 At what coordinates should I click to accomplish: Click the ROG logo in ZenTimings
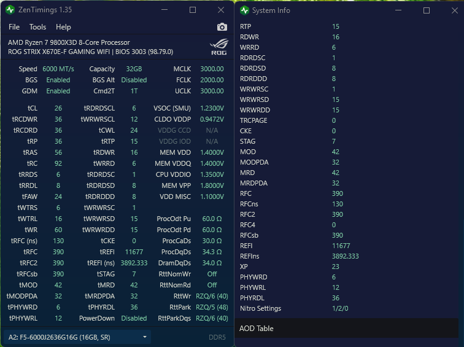[x=218, y=47]
